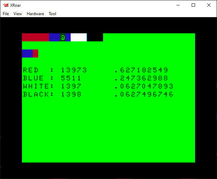Image resolution: width=217 pixels, height=179 pixels.
Task: Maximize the XRoar window
Action: (x=193, y=5)
